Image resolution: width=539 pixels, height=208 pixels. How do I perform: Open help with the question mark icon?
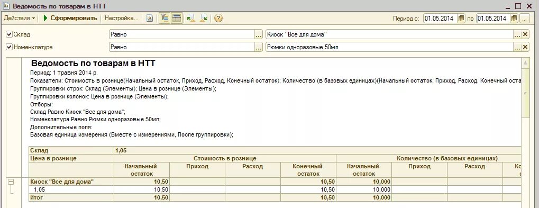click(x=218, y=18)
